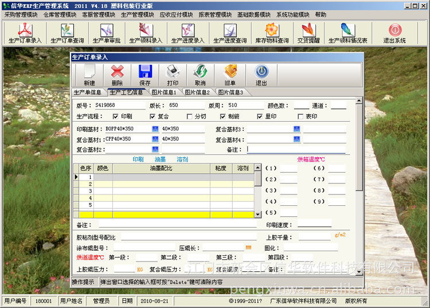Enable 分切 checkbox
430x308 pixels.
189,116
